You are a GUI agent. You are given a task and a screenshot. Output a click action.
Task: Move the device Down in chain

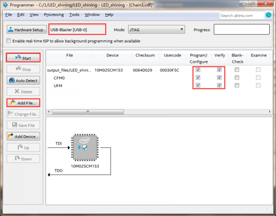click(23, 159)
